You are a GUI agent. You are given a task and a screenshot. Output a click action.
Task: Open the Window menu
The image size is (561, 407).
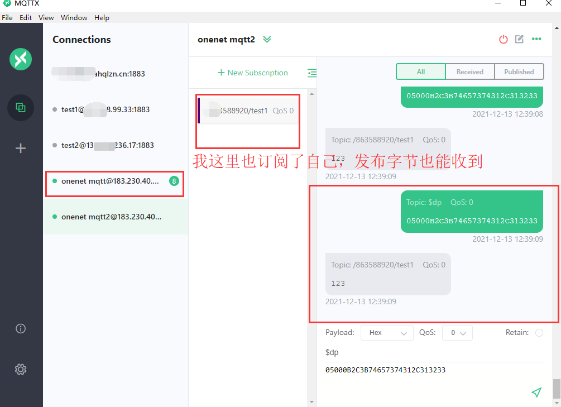pyautogui.click(x=74, y=17)
